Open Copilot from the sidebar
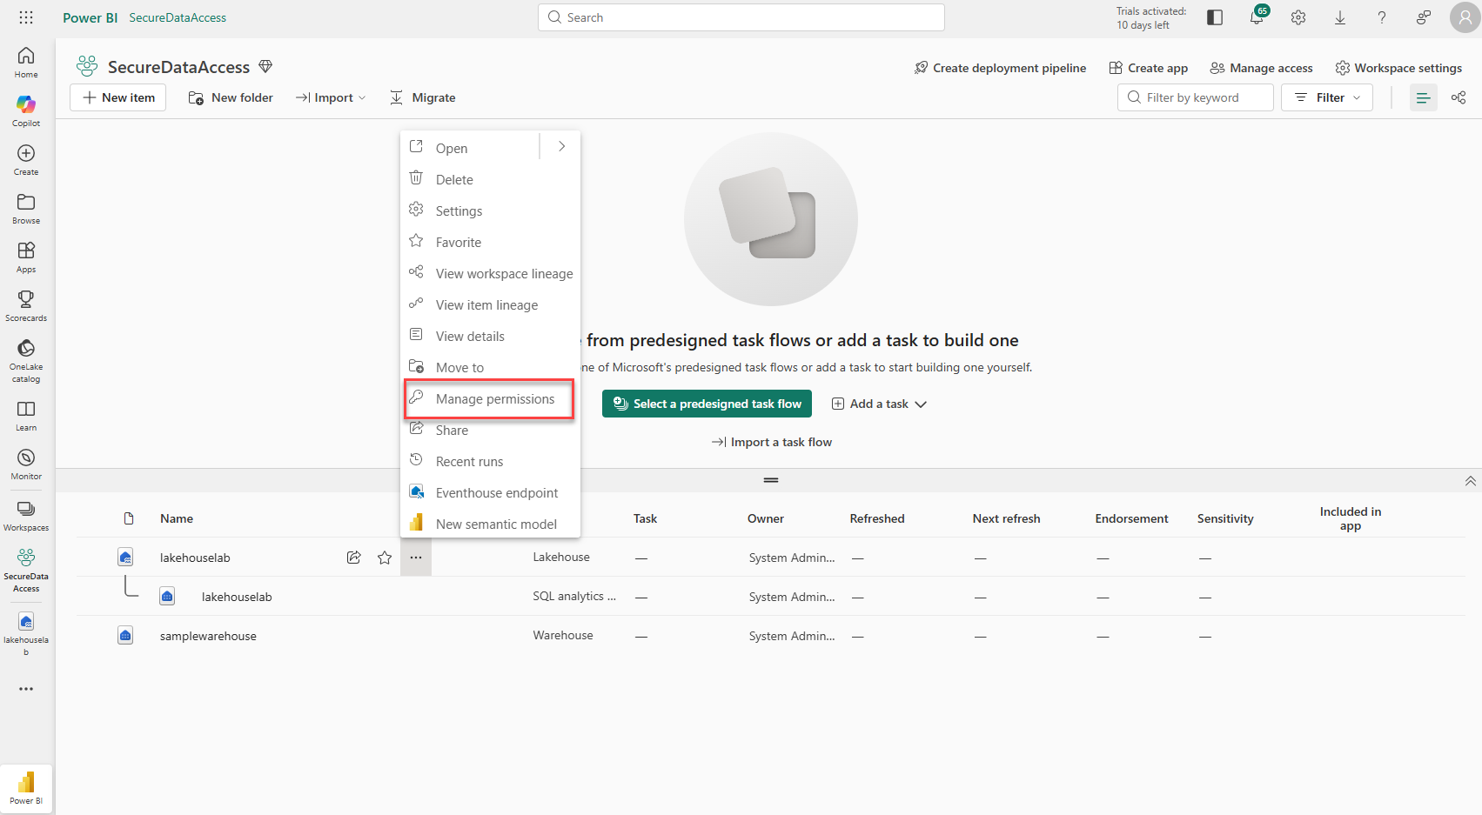This screenshot has width=1482, height=815. [26, 111]
